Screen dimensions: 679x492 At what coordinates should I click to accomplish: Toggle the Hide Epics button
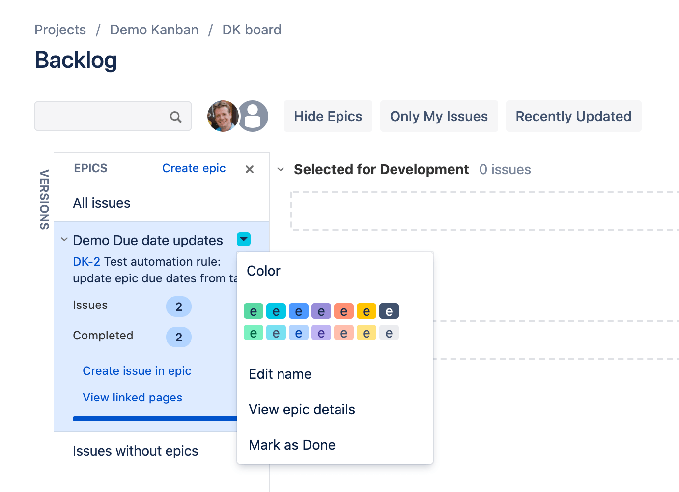coord(328,116)
